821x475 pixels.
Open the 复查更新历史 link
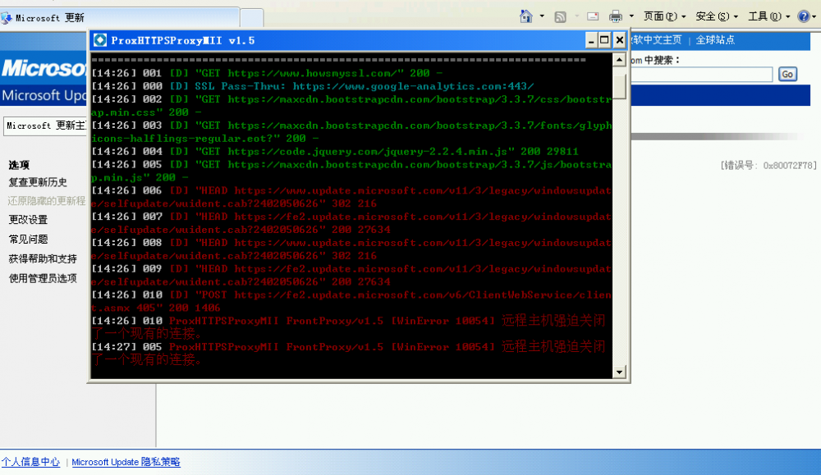pyautogui.click(x=38, y=182)
